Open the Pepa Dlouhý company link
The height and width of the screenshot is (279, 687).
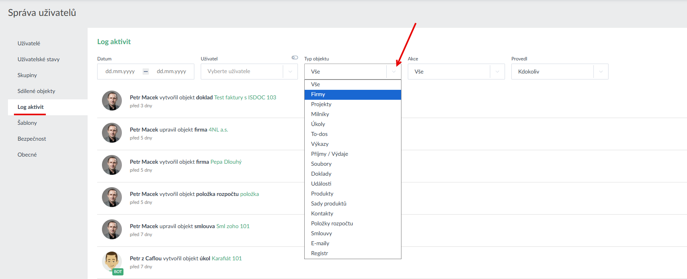(226, 162)
